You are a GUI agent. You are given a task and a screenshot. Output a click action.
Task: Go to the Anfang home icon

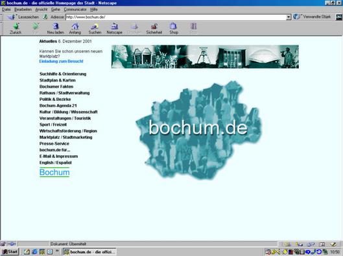point(75,27)
